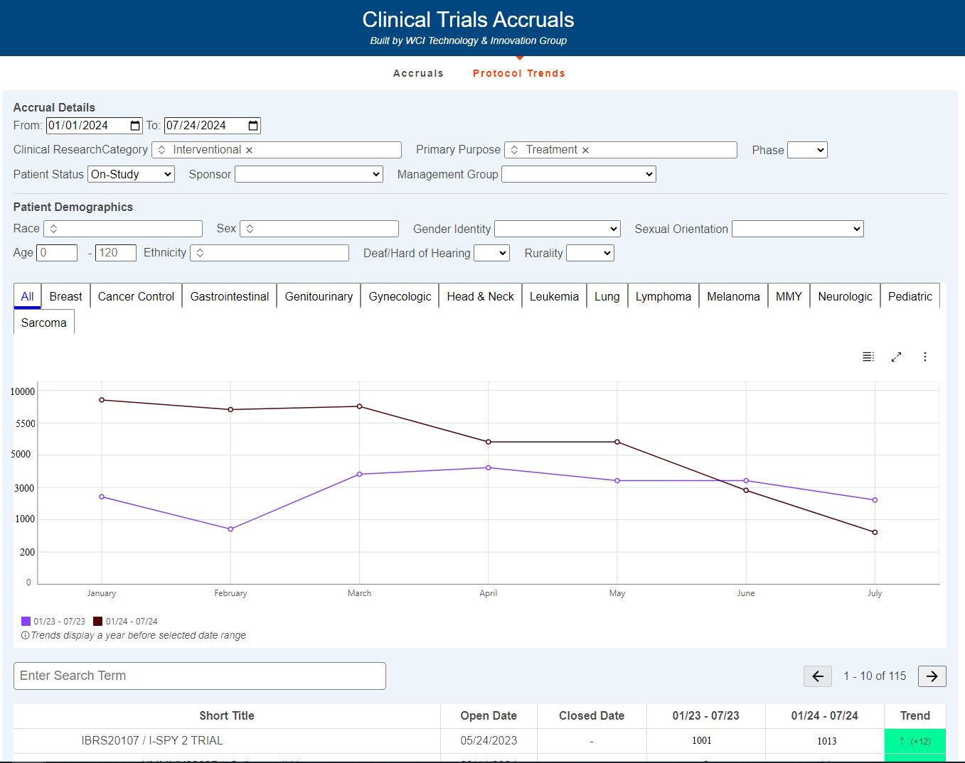
Task: Select the Protocol Trends page tab
Action: coord(519,73)
